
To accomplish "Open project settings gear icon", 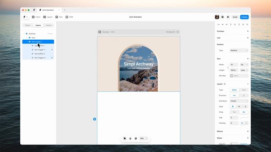I will point(222,17).
